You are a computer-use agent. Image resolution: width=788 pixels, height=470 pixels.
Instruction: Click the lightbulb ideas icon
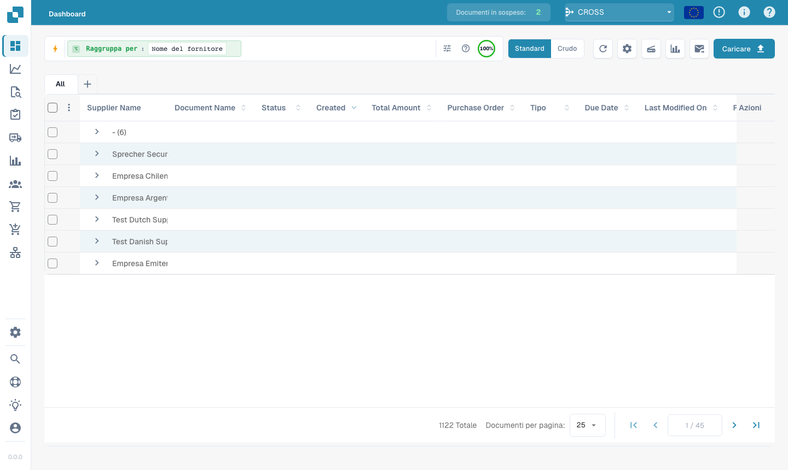[x=15, y=405]
